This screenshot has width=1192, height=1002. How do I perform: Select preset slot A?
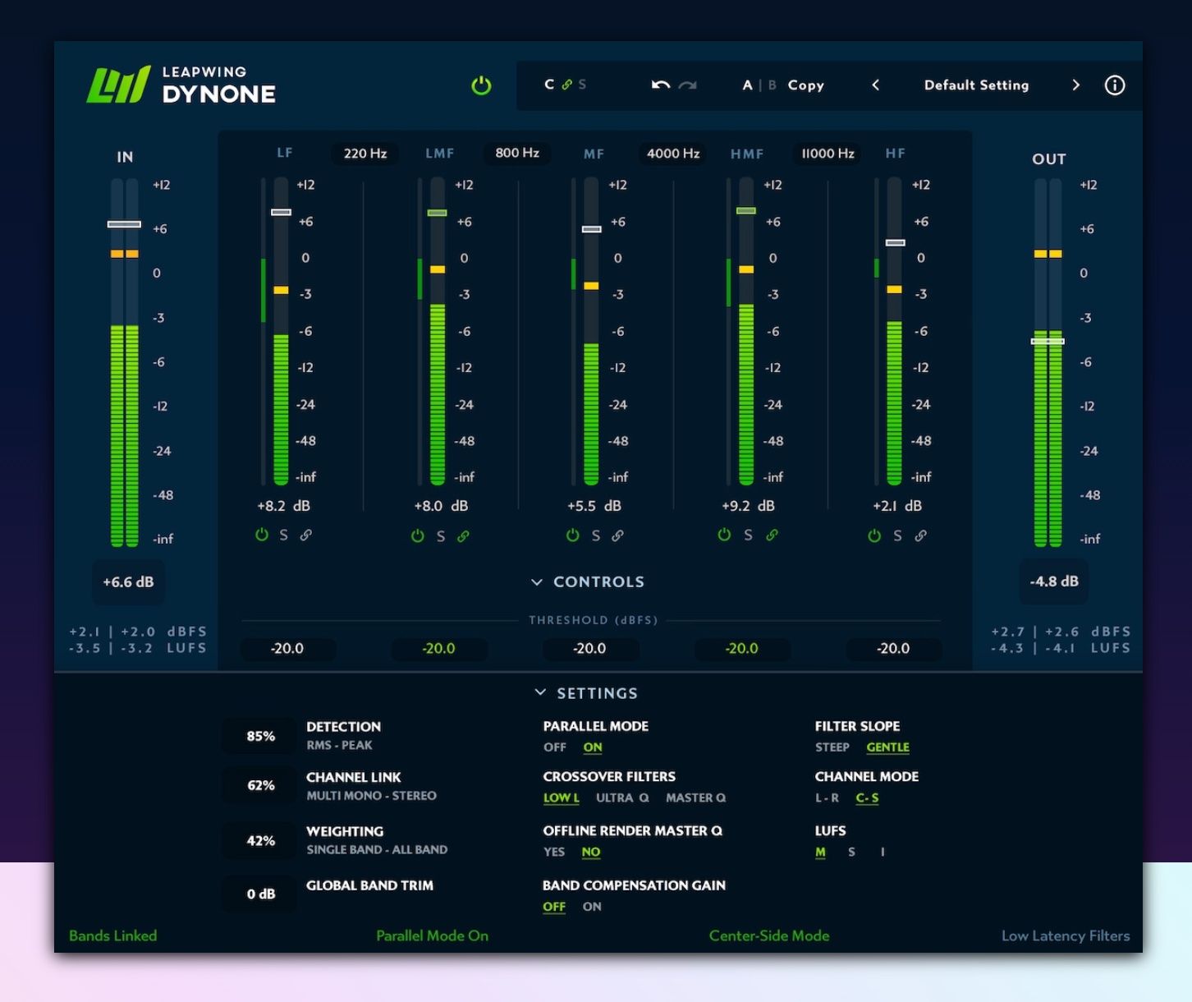pyautogui.click(x=747, y=85)
